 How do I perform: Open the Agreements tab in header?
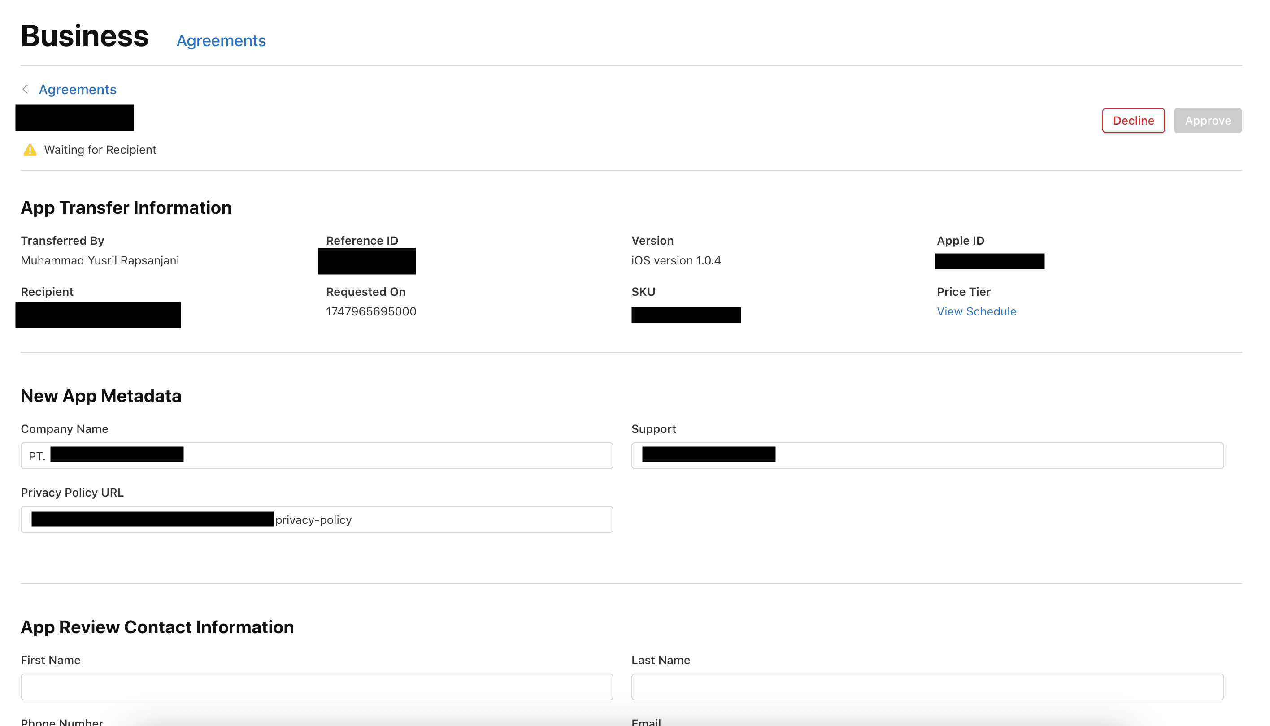[221, 40]
